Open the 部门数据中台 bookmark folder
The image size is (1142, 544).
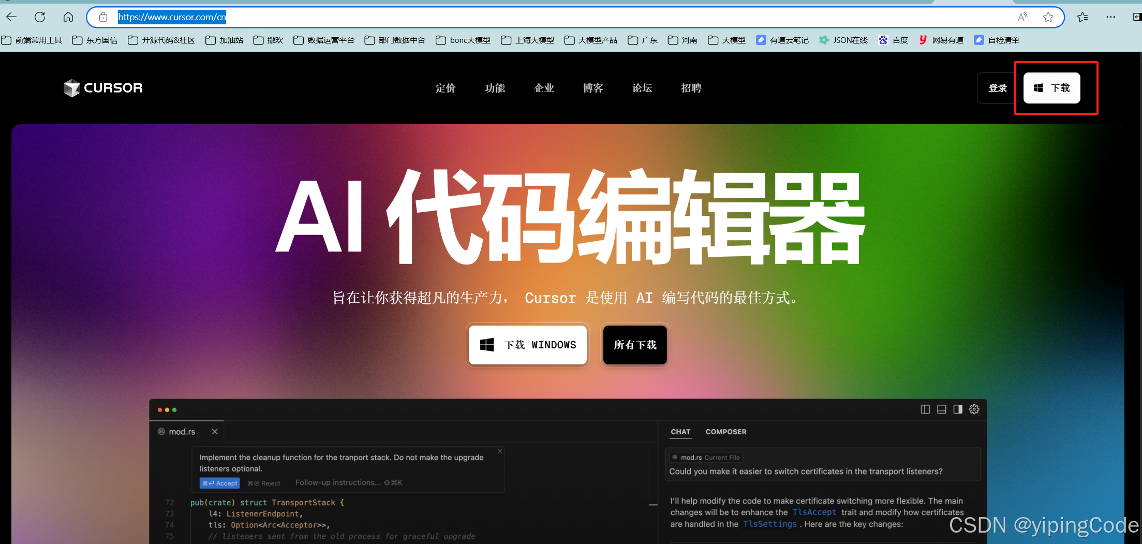coord(395,40)
